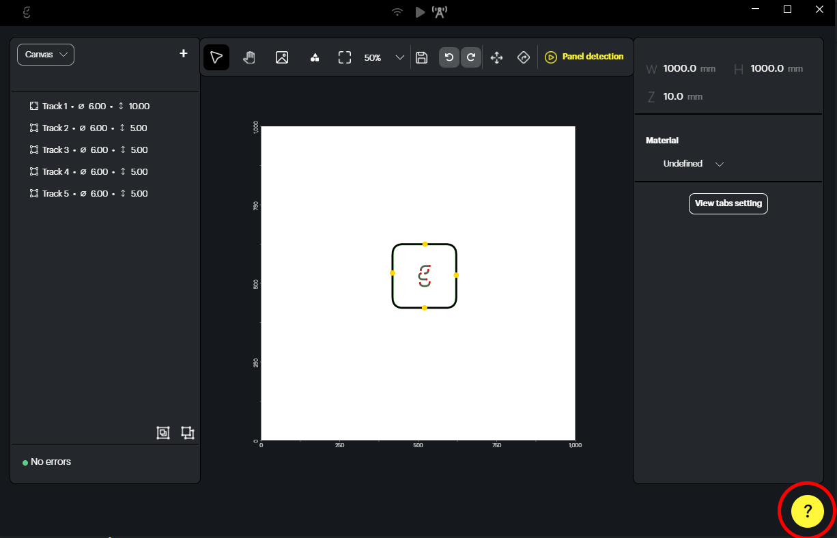This screenshot has height=538, width=837.
Task: Click the four-way move arrows icon
Action: (497, 57)
